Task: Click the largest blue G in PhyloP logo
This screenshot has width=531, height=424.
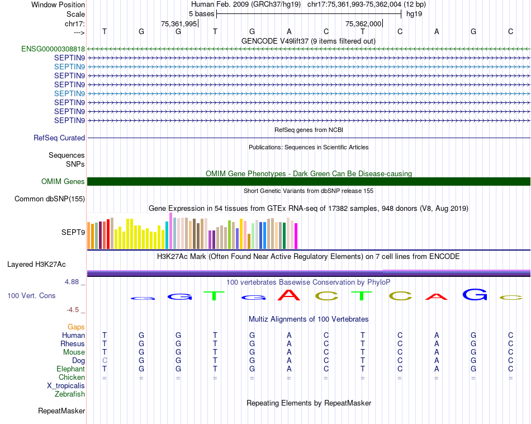Action: 475,294
